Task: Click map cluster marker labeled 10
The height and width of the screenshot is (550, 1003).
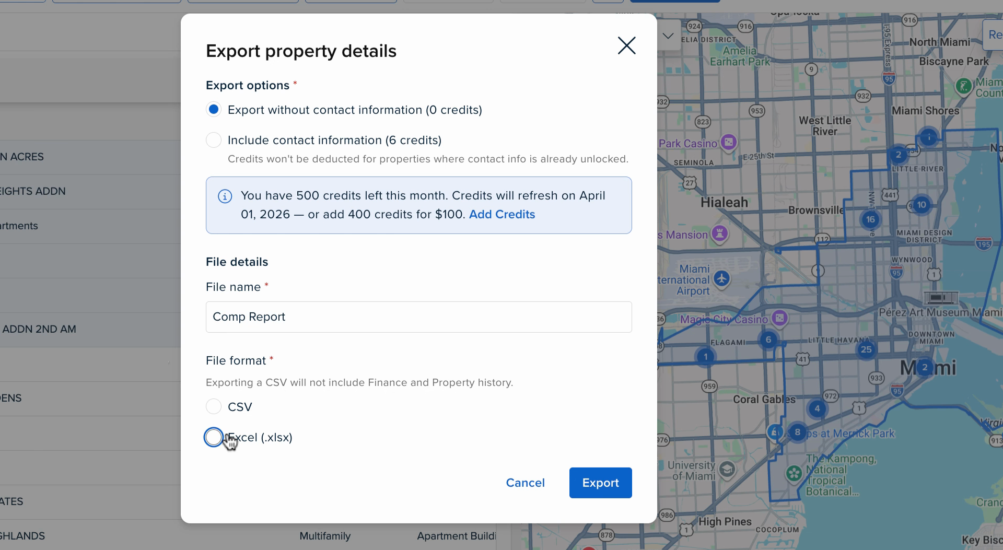Action: coord(922,205)
